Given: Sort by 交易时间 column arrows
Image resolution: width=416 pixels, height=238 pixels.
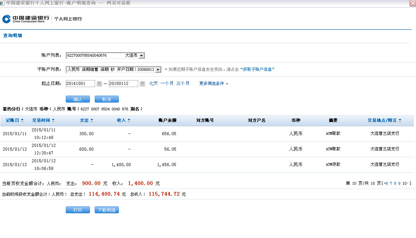Looking at the screenshot, I should point(53,120).
